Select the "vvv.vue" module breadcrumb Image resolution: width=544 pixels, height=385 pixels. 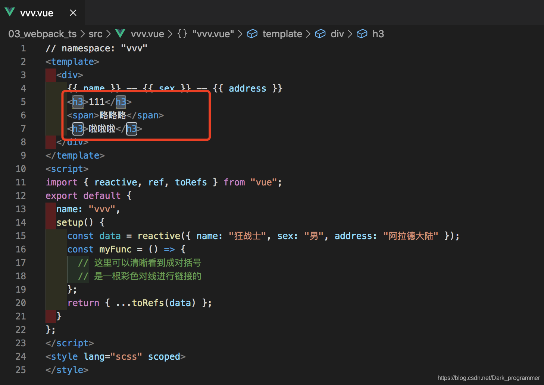[x=213, y=34]
